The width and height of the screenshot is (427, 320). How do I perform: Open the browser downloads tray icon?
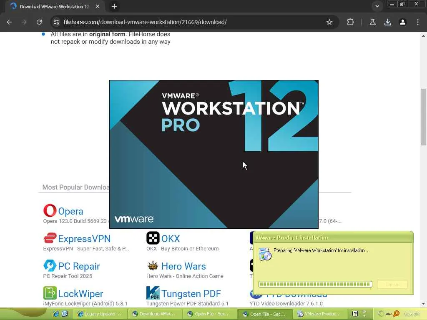(387, 22)
